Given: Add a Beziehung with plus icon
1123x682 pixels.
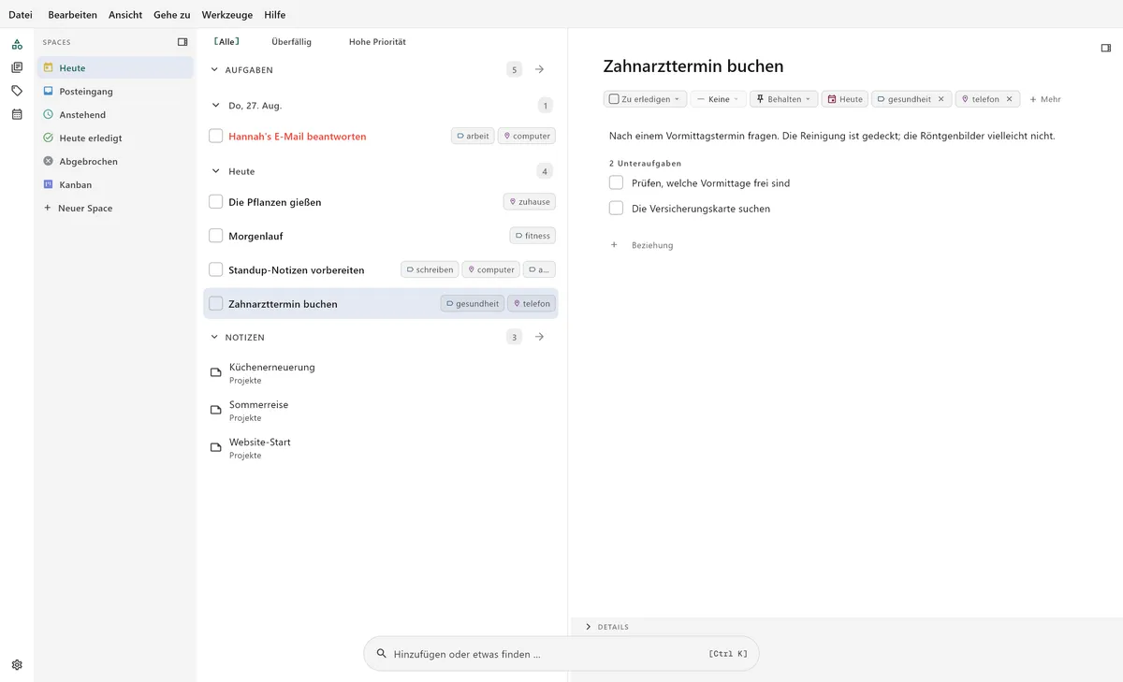Looking at the screenshot, I should coord(614,245).
